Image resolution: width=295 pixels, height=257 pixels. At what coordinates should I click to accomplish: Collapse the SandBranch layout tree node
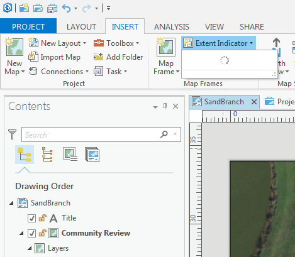point(12,203)
